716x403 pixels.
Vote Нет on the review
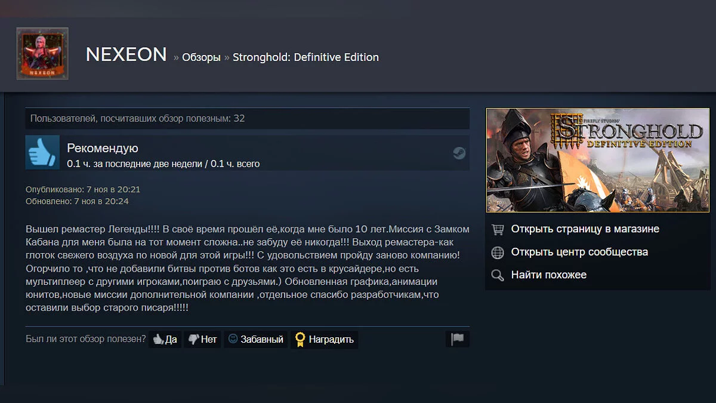tap(202, 339)
